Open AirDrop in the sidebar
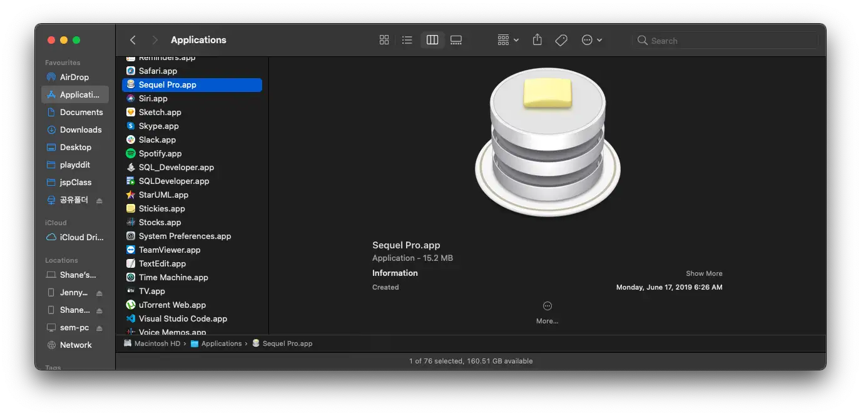 coord(75,77)
